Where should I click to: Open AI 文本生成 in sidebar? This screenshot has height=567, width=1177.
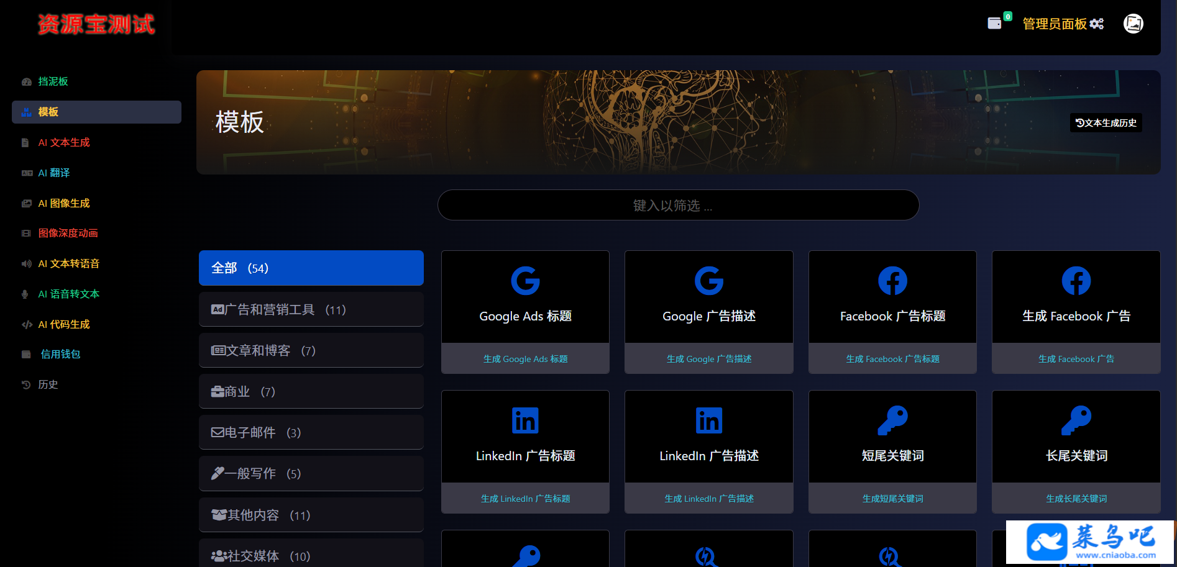(x=96, y=142)
